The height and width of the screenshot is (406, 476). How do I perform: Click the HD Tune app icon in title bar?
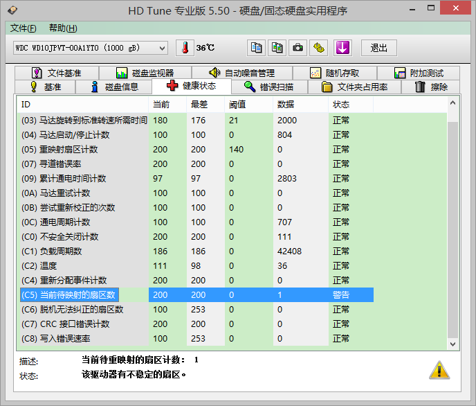(12, 10)
